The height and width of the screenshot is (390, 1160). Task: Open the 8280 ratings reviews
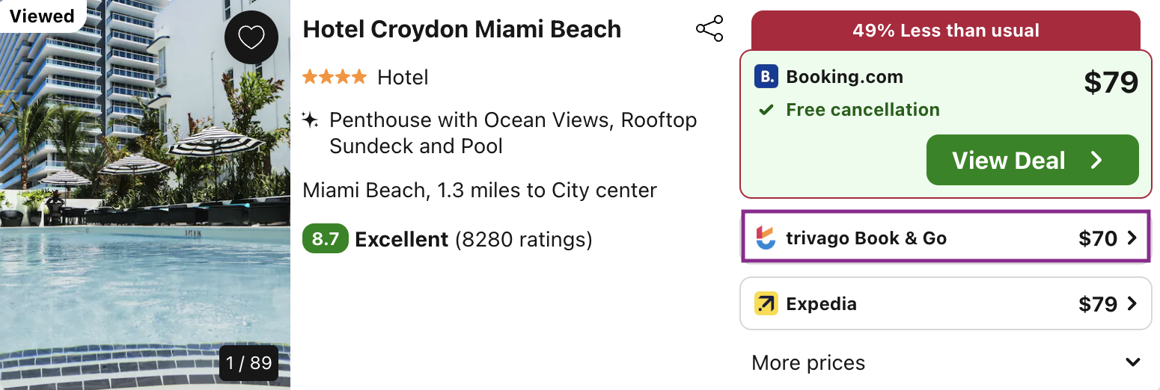[x=523, y=240]
